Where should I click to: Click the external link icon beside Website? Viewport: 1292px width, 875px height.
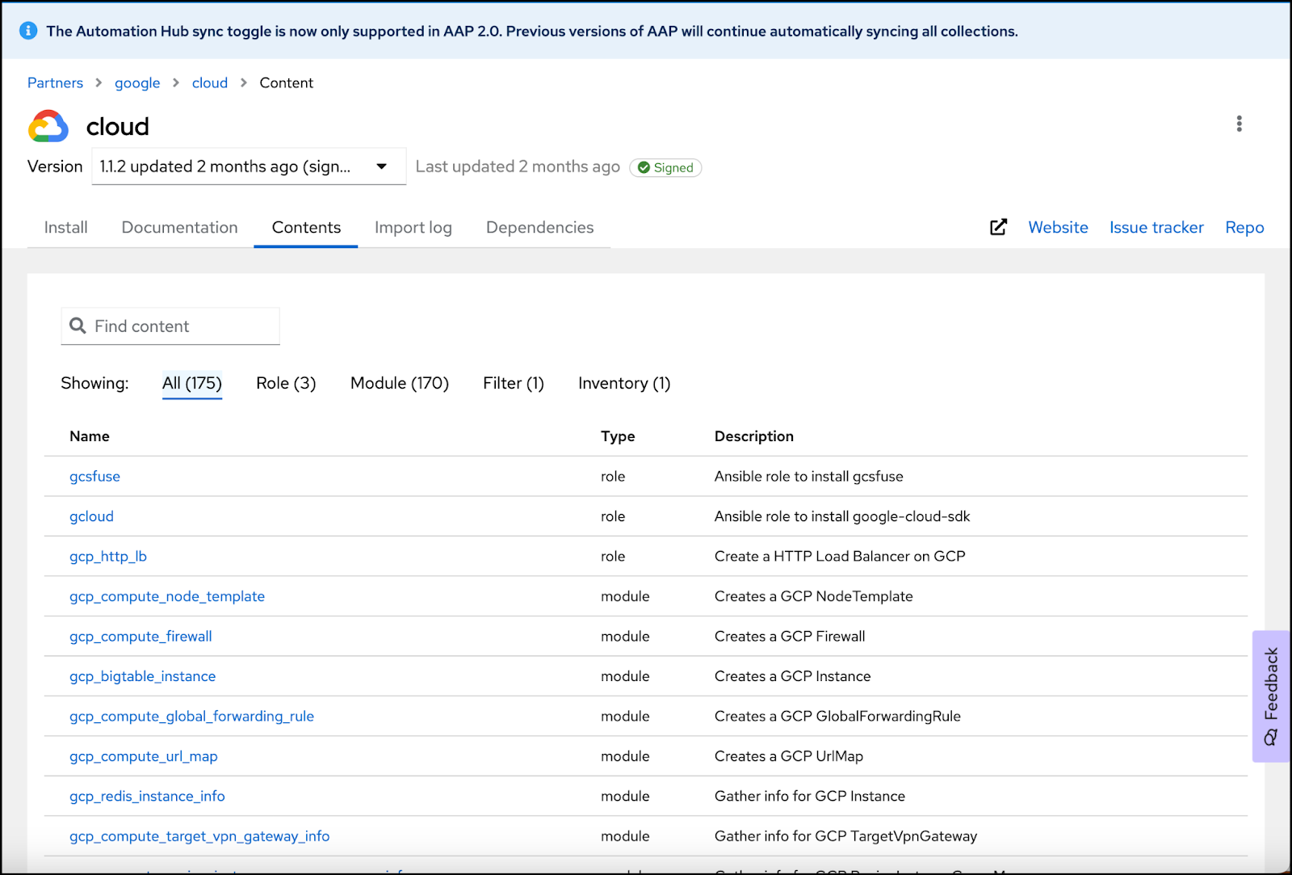click(x=998, y=227)
